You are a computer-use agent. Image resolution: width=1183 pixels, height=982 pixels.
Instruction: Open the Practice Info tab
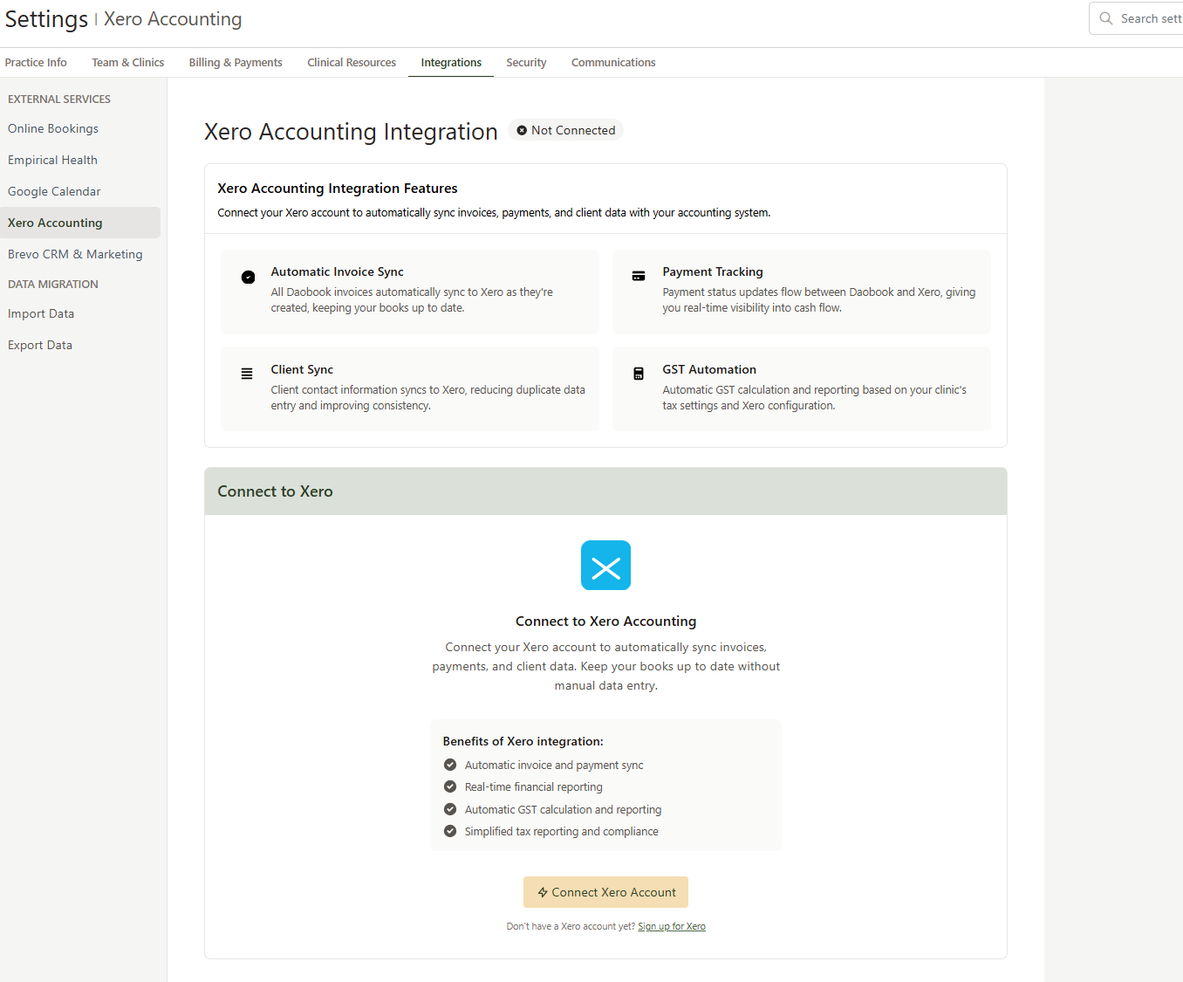coord(36,63)
